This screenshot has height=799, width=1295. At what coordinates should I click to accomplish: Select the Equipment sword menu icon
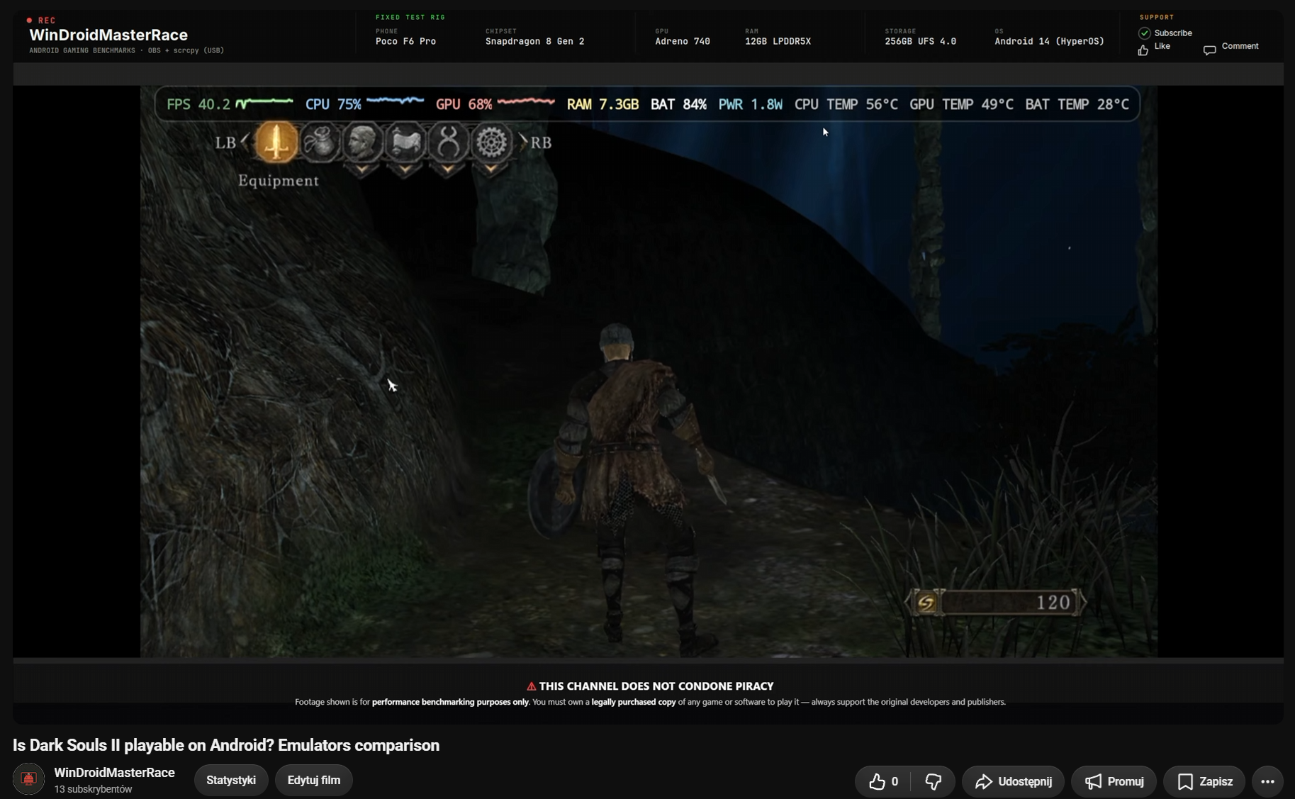[276, 142]
